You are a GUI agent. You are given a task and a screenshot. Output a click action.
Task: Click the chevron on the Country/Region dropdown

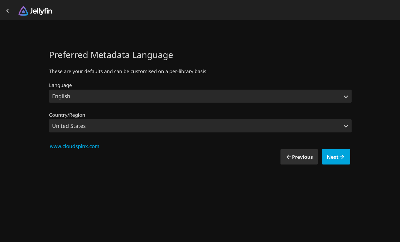point(346,126)
